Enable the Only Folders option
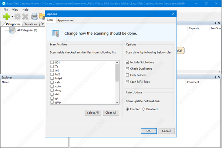This screenshot has height=148, width=222. [x=127, y=75]
